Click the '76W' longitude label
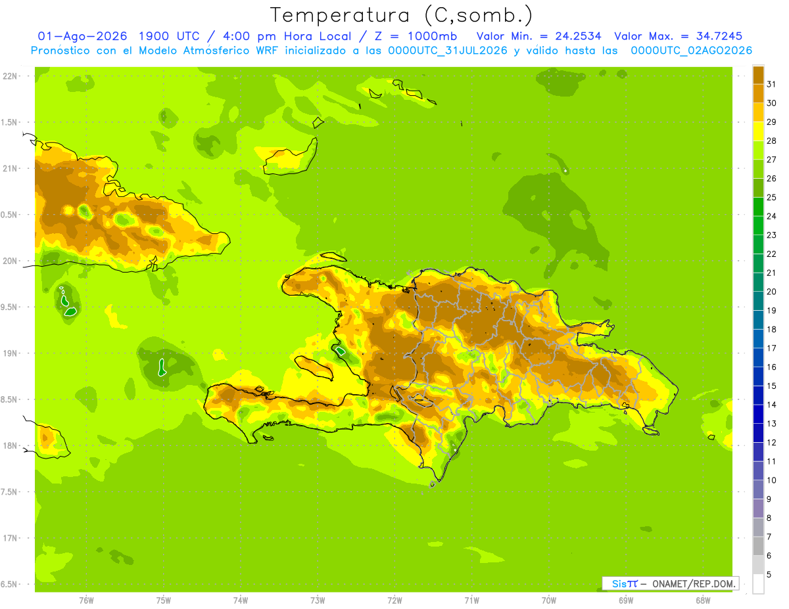Screen dimensions: 789x609 [86, 601]
